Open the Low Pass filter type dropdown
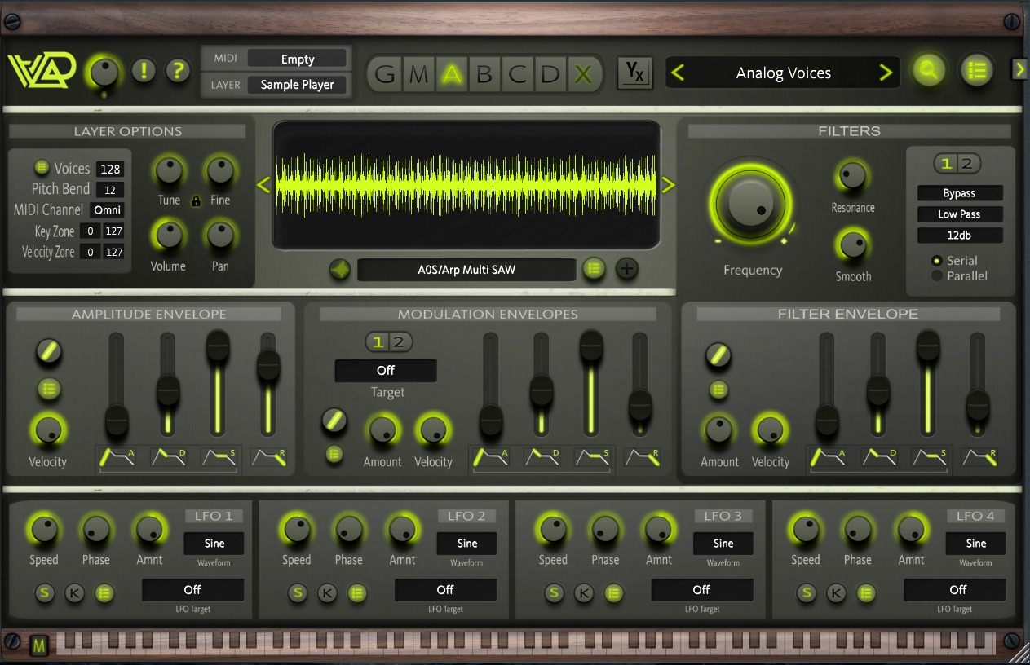The height and width of the screenshot is (665, 1030). point(959,214)
